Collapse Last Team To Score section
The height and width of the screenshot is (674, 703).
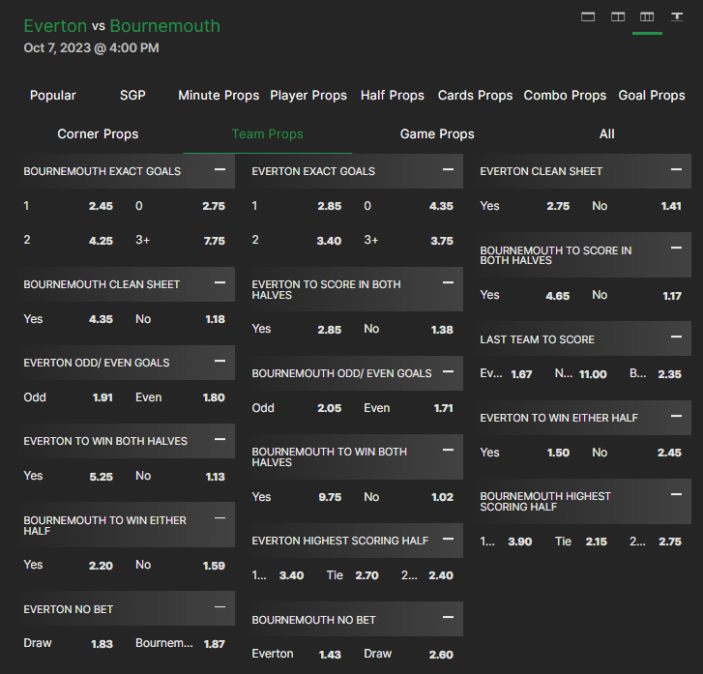pos(676,337)
